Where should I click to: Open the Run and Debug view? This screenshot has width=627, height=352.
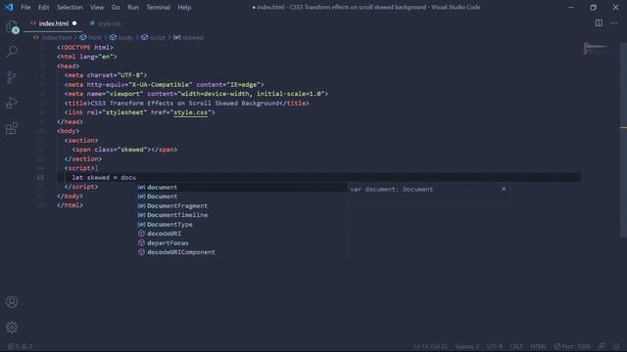(x=12, y=103)
